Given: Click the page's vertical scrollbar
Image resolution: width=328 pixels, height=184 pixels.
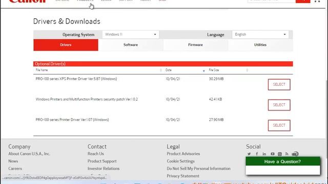Looking at the screenshot, I should point(327,119).
